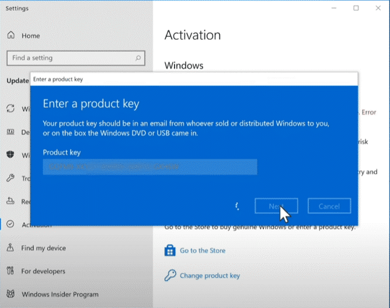Select the Recovery sidebar icon

11,202
